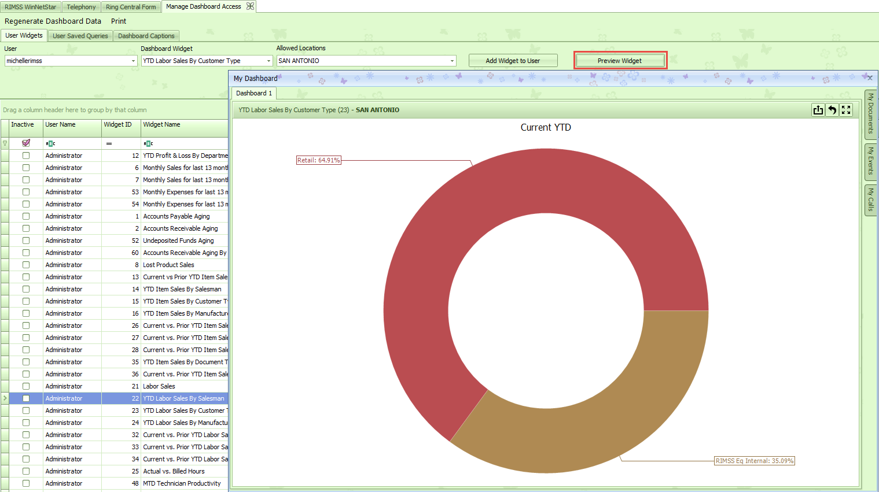Click the Widget ID equals filter icon
The image size is (879, 492).
[109, 143]
